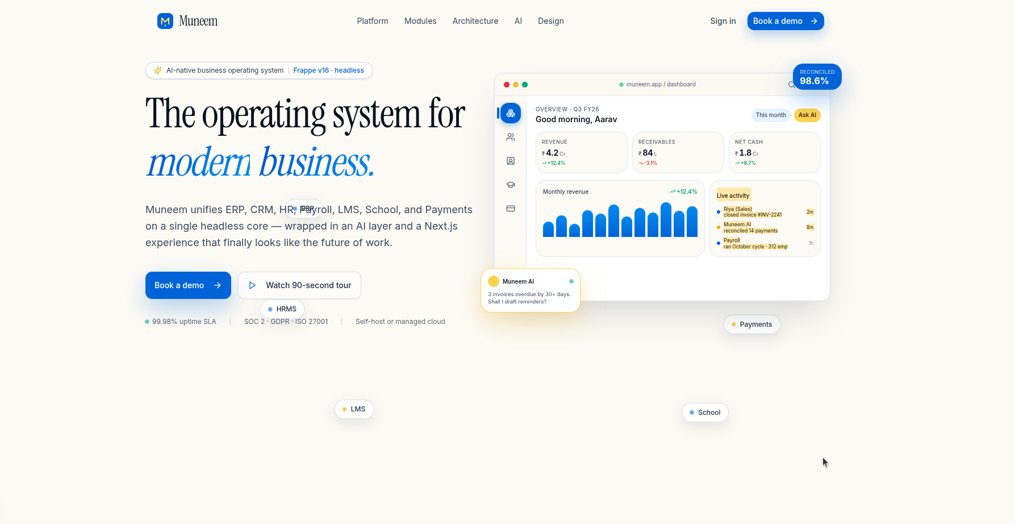Click the hero Book a demo button
The height and width of the screenshot is (524, 1015).
click(188, 285)
